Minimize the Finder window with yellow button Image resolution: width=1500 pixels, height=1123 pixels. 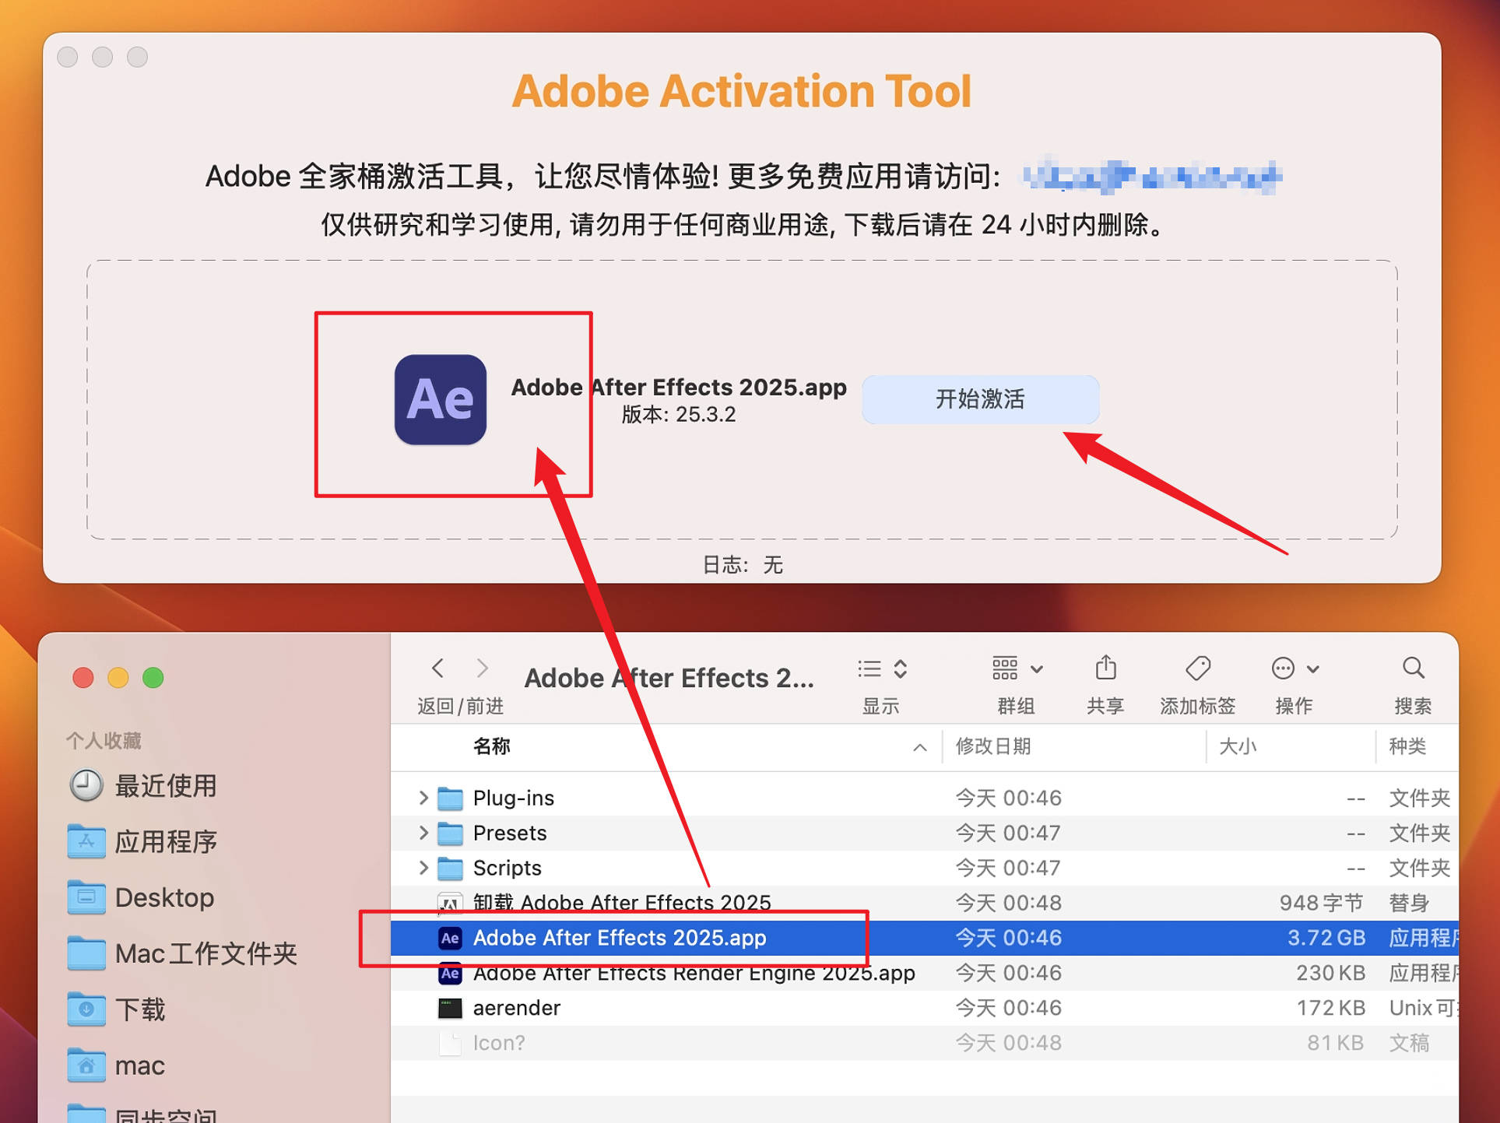118,678
